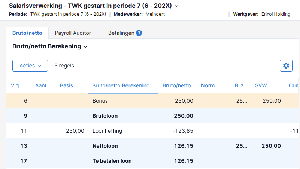Select the Nettoloon row
The height and width of the screenshot is (169, 300).
[152, 146]
